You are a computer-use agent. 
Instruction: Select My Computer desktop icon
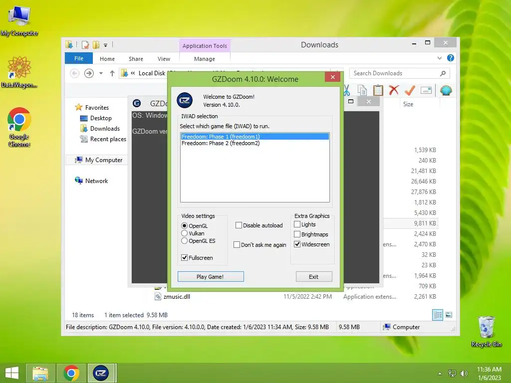point(19,21)
